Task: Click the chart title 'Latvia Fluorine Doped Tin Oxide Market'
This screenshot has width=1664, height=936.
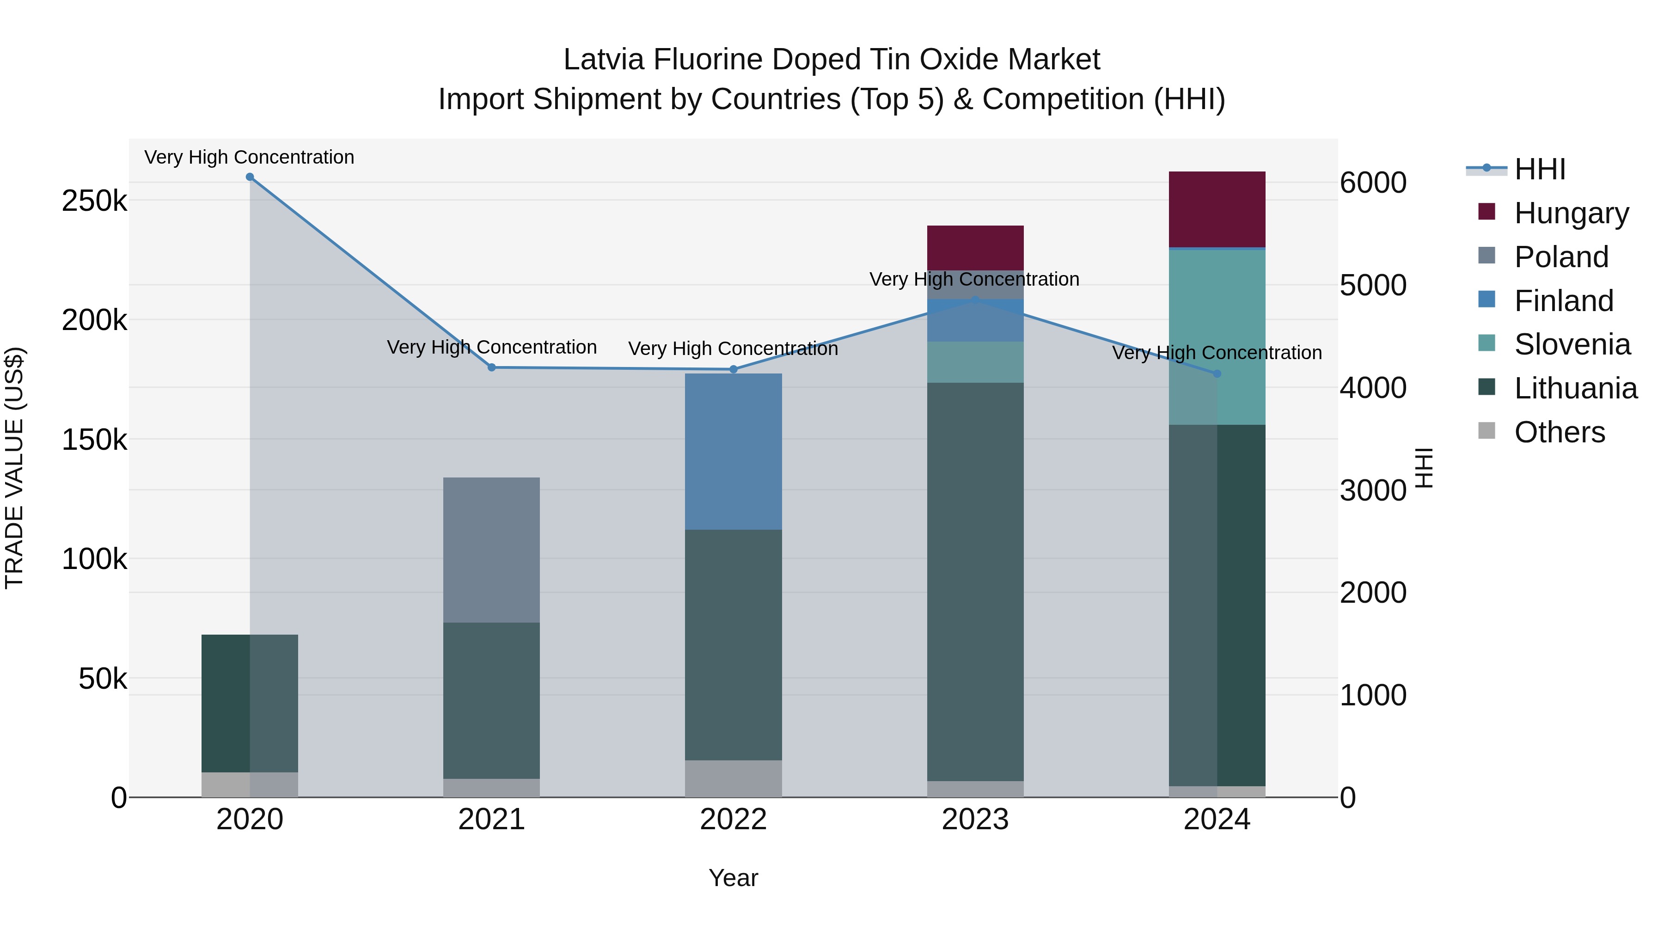Action: [832, 60]
